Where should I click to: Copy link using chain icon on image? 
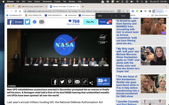click(85, 82)
